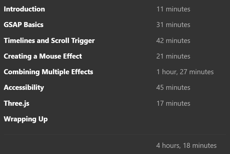Open the Accessibility section
Screen dimensions: 230x154
pyautogui.click(x=24, y=88)
